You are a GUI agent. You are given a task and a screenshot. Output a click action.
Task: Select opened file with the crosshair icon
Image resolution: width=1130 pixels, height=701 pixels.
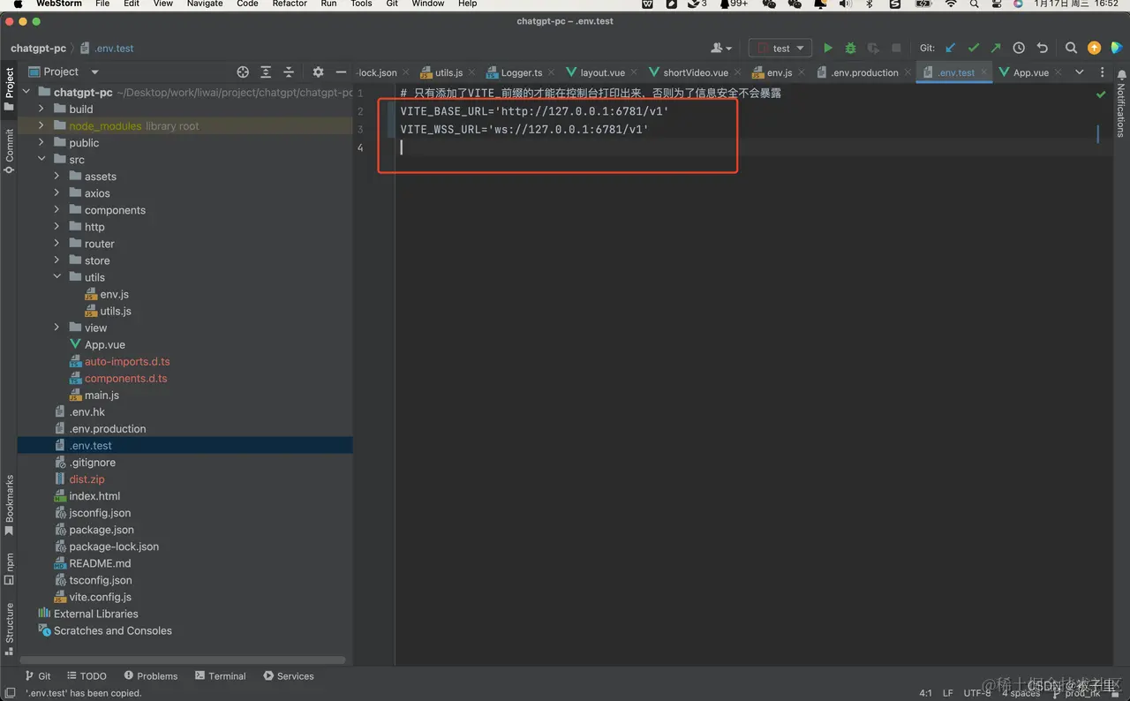point(243,72)
